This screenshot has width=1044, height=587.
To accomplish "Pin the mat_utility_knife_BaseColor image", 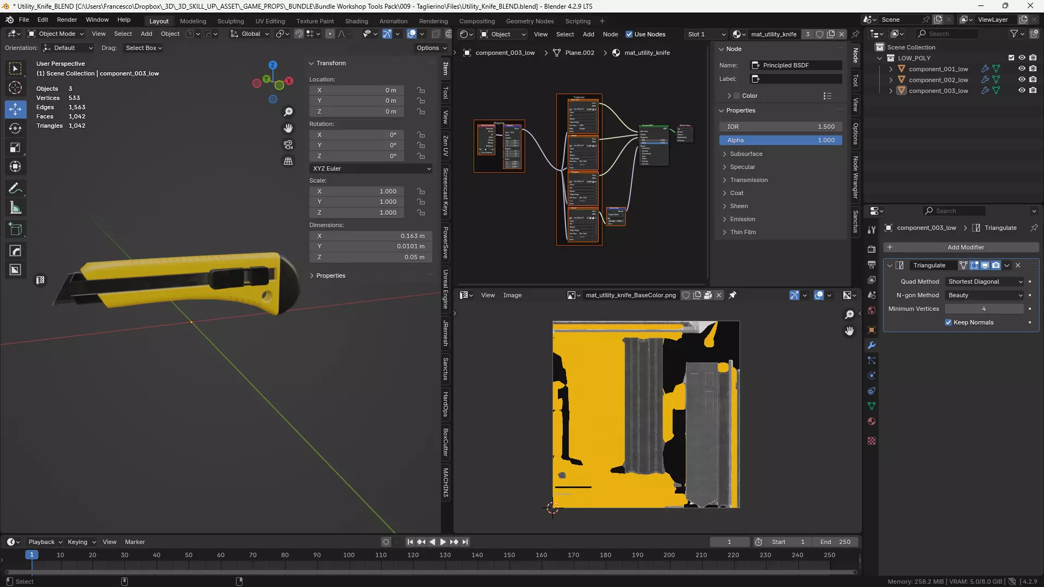I will tap(732, 295).
